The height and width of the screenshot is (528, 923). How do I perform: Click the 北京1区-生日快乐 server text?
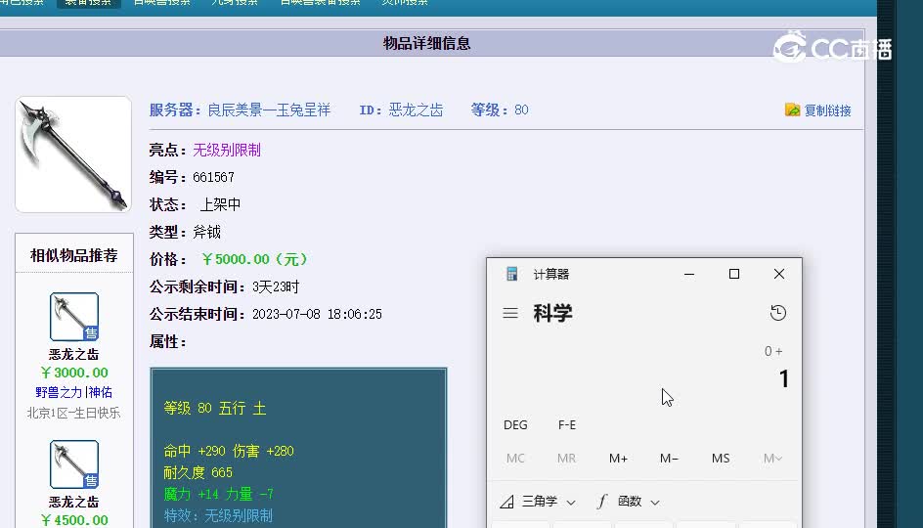(x=73, y=413)
